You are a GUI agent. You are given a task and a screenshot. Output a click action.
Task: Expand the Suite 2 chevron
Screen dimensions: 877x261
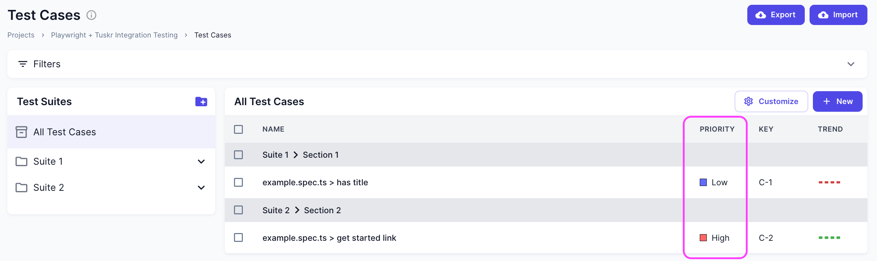pyautogui.click(x=201, y=187)
